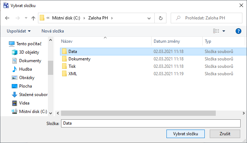Refresh the Zaloha PH folder view

tap(161, 18)
